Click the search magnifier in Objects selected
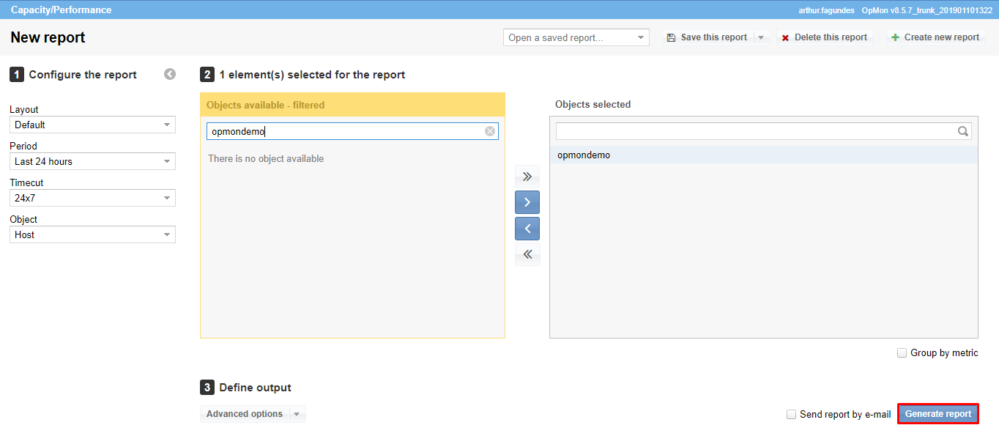This screenshot has height=436, width=999. point(963,131)
